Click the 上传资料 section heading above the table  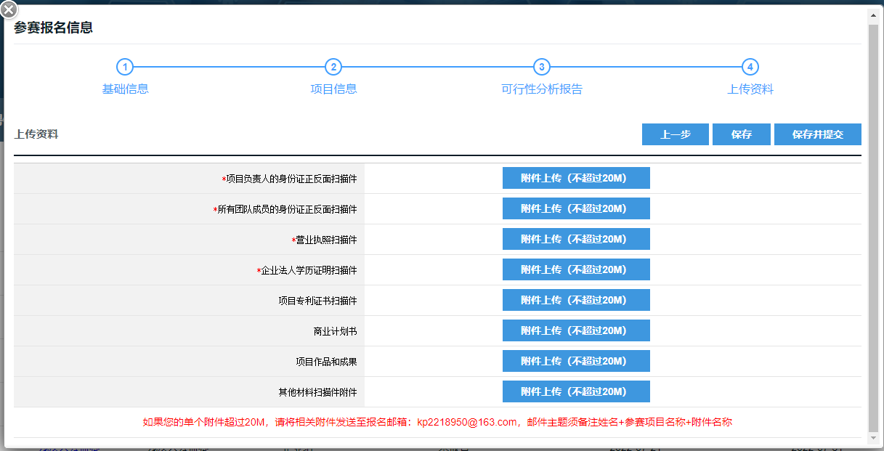[36, 134]
